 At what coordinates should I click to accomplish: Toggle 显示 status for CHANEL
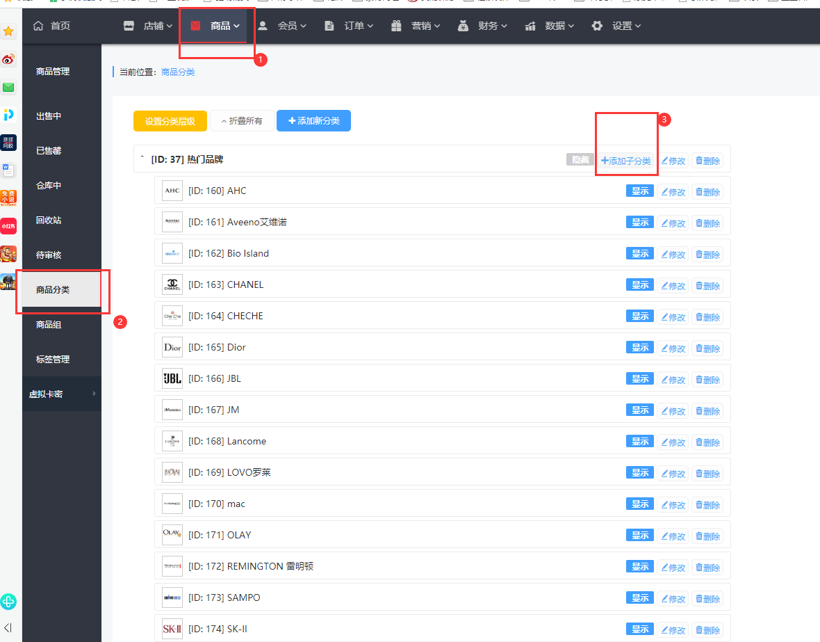(639, 285)
